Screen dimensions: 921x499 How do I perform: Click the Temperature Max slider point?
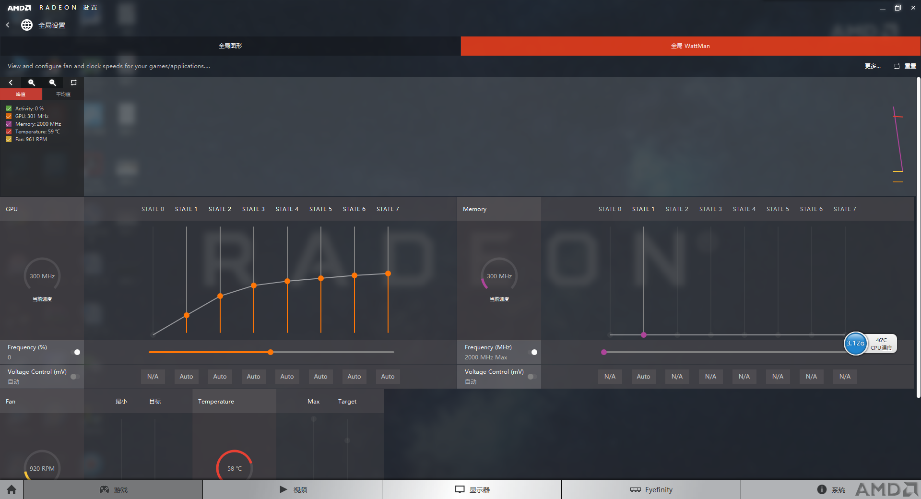pyautogui.click(x=314, y=419)
